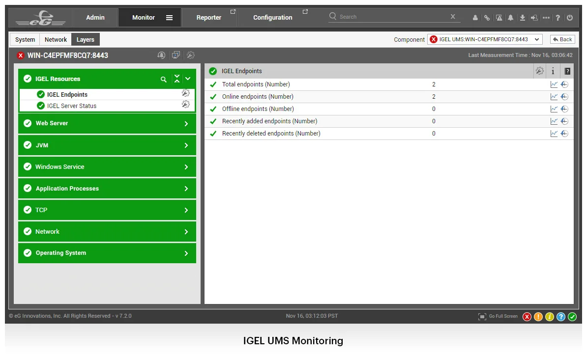The image size is (587, 358).
Task: Click the Online endpoints (Number) measure
Action: (x=258, y=97)
